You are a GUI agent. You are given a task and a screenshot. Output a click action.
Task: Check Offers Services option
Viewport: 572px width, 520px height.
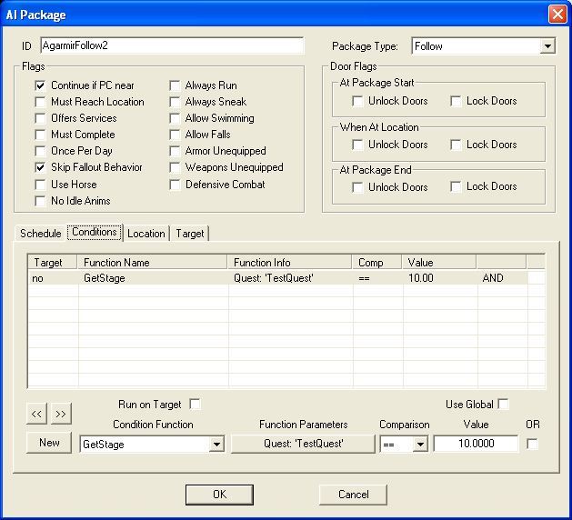(40, 118)
